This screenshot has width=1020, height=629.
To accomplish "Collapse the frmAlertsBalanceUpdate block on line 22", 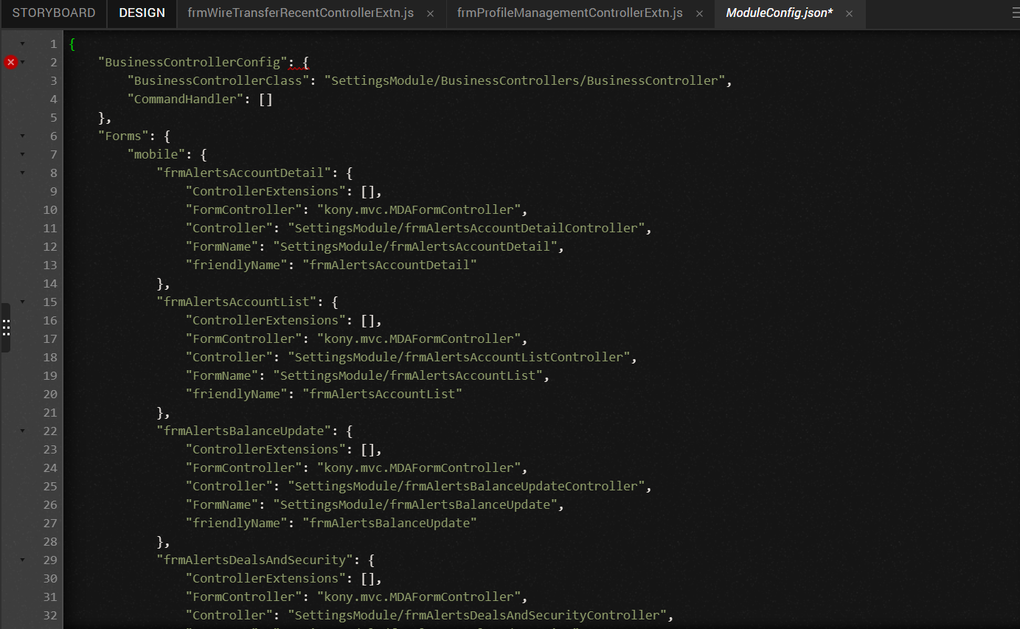I will tap(23, 431).
